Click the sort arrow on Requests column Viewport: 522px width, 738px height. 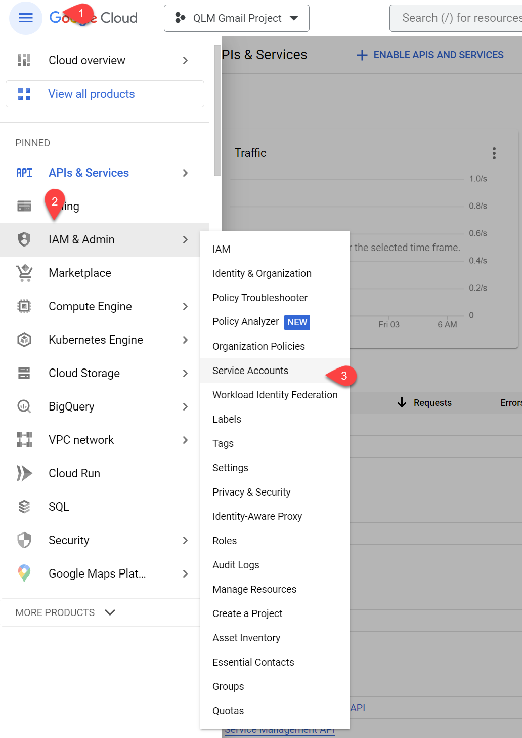pyautogui.click(x=402, y=402)
